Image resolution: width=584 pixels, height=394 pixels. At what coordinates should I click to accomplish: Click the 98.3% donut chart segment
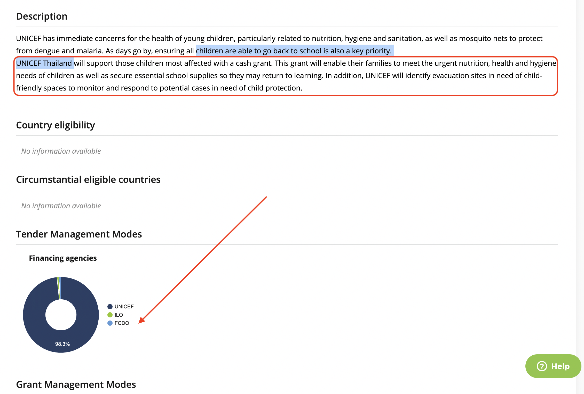(x=62, y=344)
